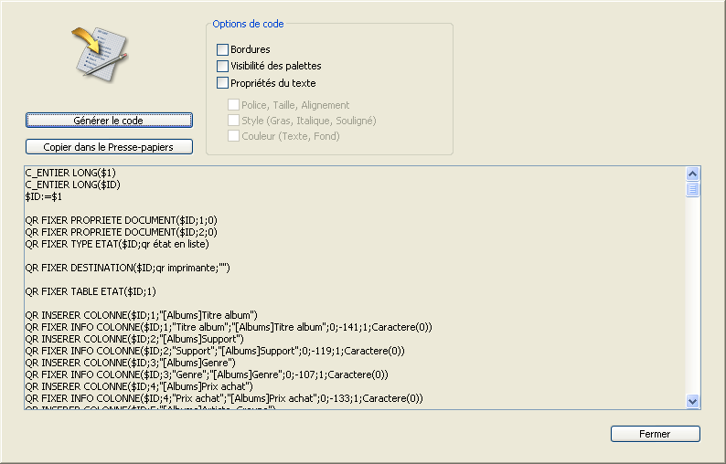Enable the Bordures checkbox

pos(222,49)
